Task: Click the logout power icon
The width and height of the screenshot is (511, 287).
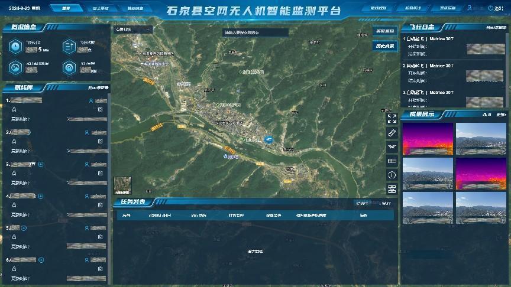Action: (x=491, y=9)
